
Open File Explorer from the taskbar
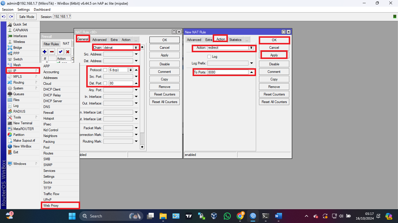[163, 216]
